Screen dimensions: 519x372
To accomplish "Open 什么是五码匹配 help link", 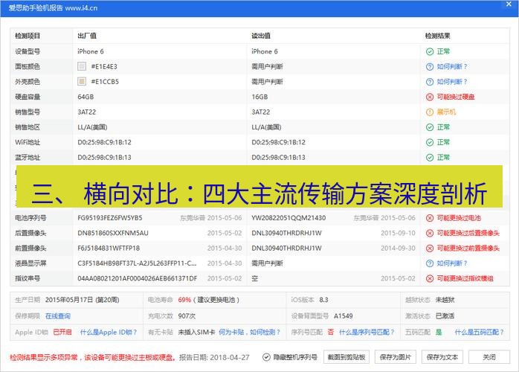I will click(x=479, y=332).
